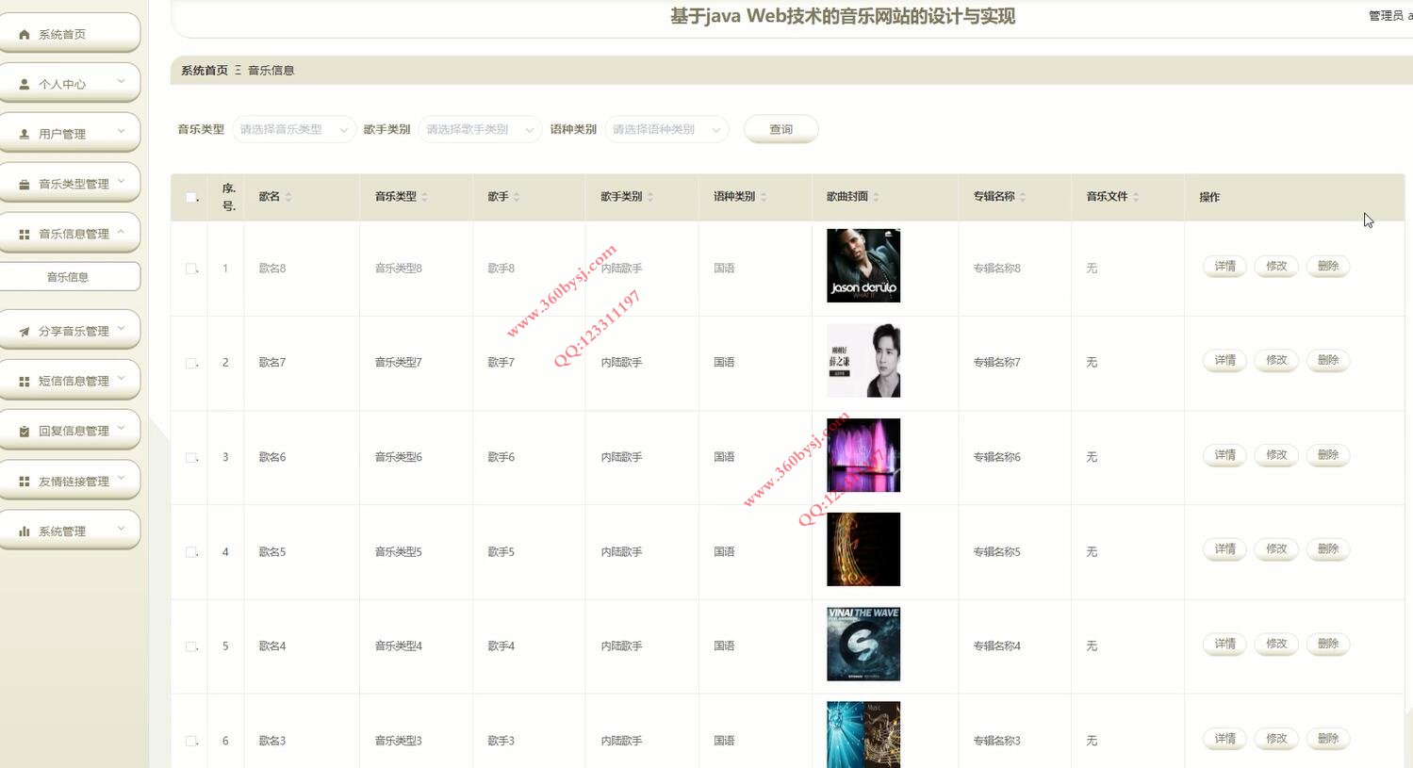Sort by 音乐类型 column arrows
The height and width of the screenshot is (768, 1413).
(424, 197)
